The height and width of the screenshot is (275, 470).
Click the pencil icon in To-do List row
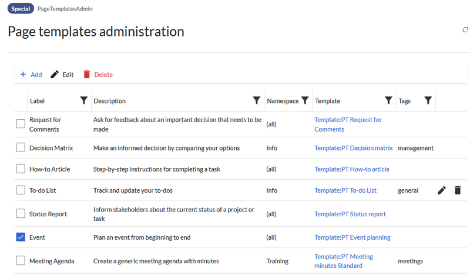pos(442,190)
